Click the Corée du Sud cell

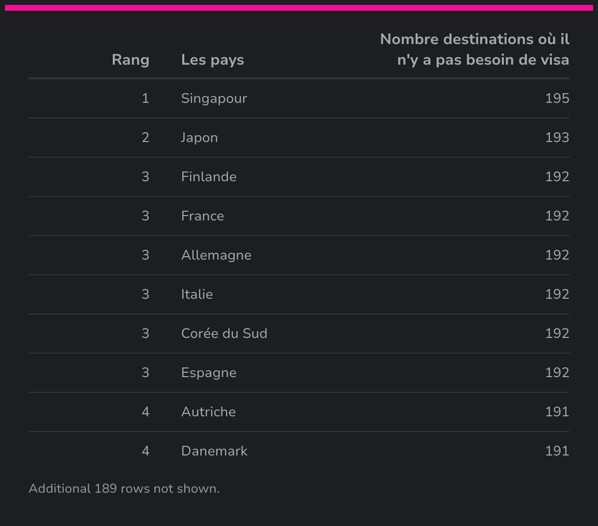click(x=224, y=334)
